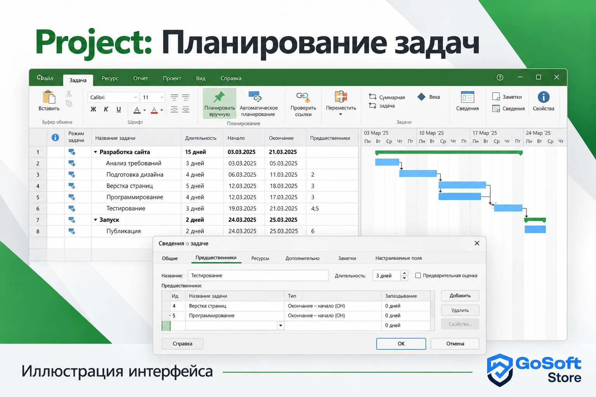Screen dimensions: 596x397
Task: Open predecessor task name dropdown in dialog
Action: [x=281, y=326]
